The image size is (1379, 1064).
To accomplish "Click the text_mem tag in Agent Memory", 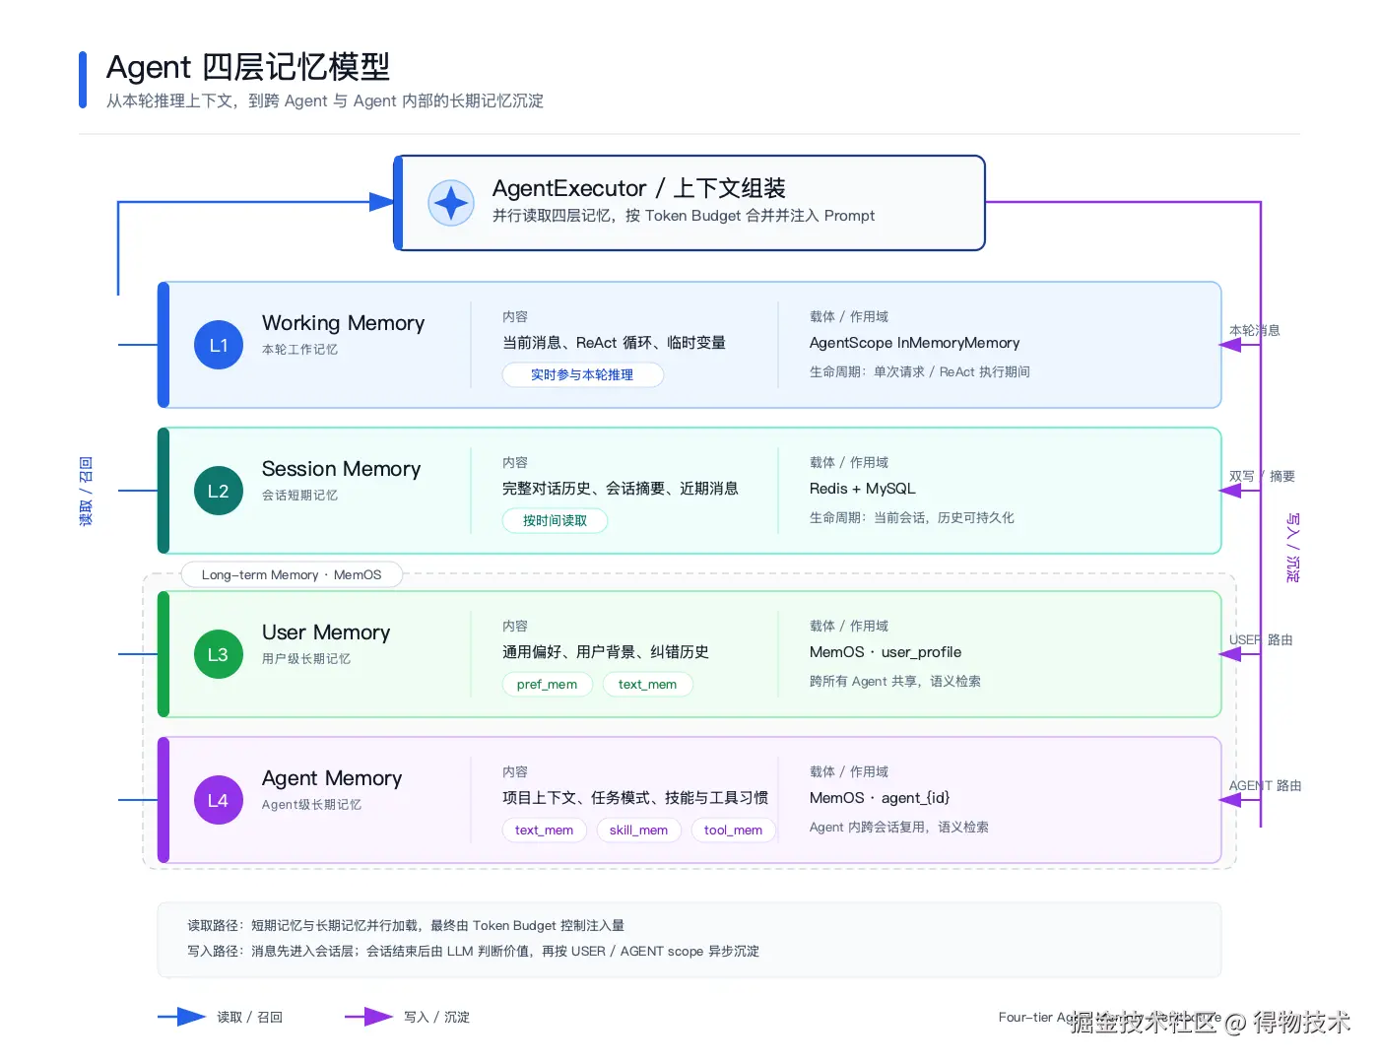I will [544, 831].
